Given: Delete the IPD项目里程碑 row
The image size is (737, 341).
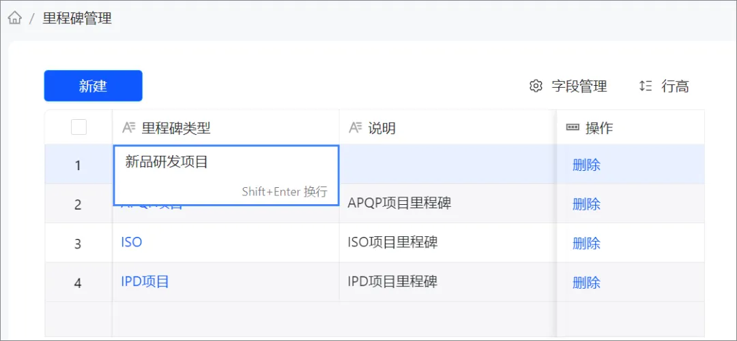Looking at the screenshot, I should click(x=586, y=282).
